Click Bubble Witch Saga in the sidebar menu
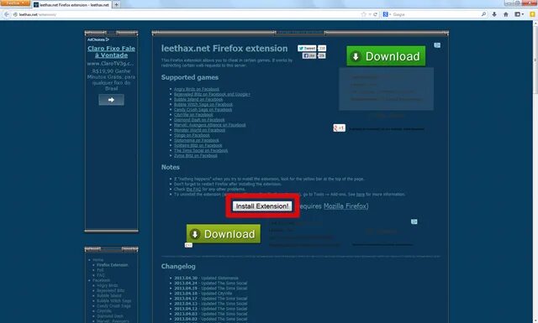Screen dimensions: 538x323 (114, 300)
